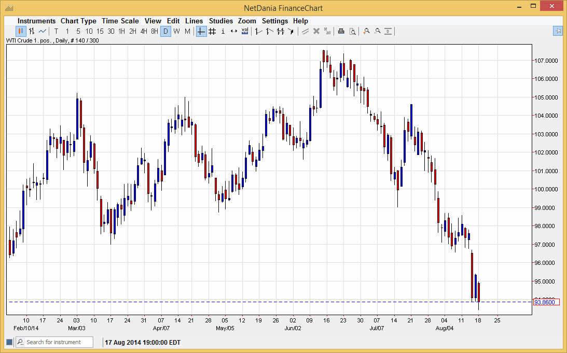Viewport: 567px width, 353px height.
Task: Open the Instruments menu
Action: [x=36, y=21]
